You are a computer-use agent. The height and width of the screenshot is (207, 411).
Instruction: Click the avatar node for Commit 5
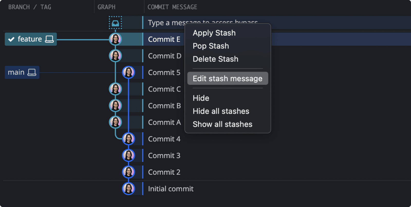click(128, 73)
